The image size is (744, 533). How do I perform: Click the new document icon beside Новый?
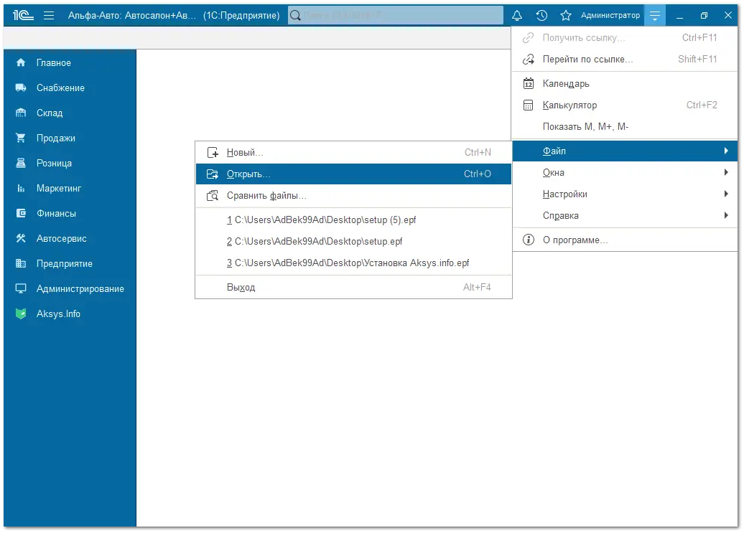[213, 153]
